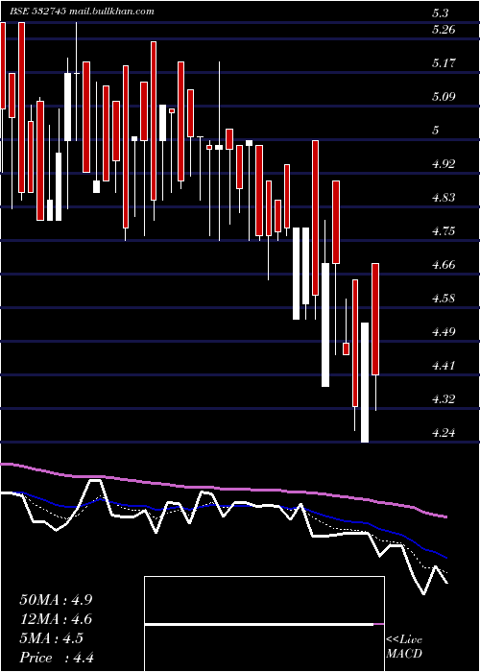The image size is (480, 672).
Task: Click the 12MA : 4.6 readout
Action: [x=56, y=619]
